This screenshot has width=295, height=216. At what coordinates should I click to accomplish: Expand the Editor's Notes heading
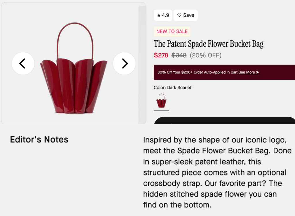point(39,140)
